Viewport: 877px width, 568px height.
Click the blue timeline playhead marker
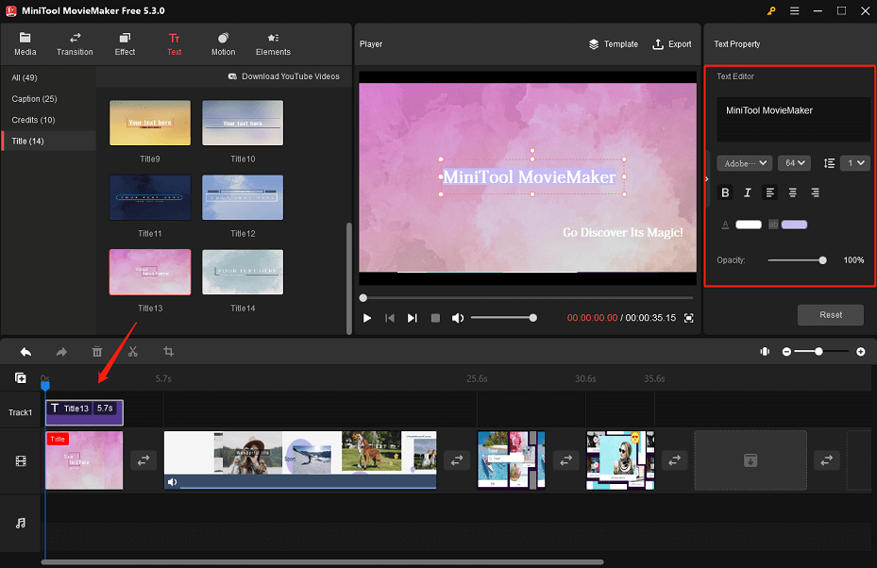click(45, 385)
